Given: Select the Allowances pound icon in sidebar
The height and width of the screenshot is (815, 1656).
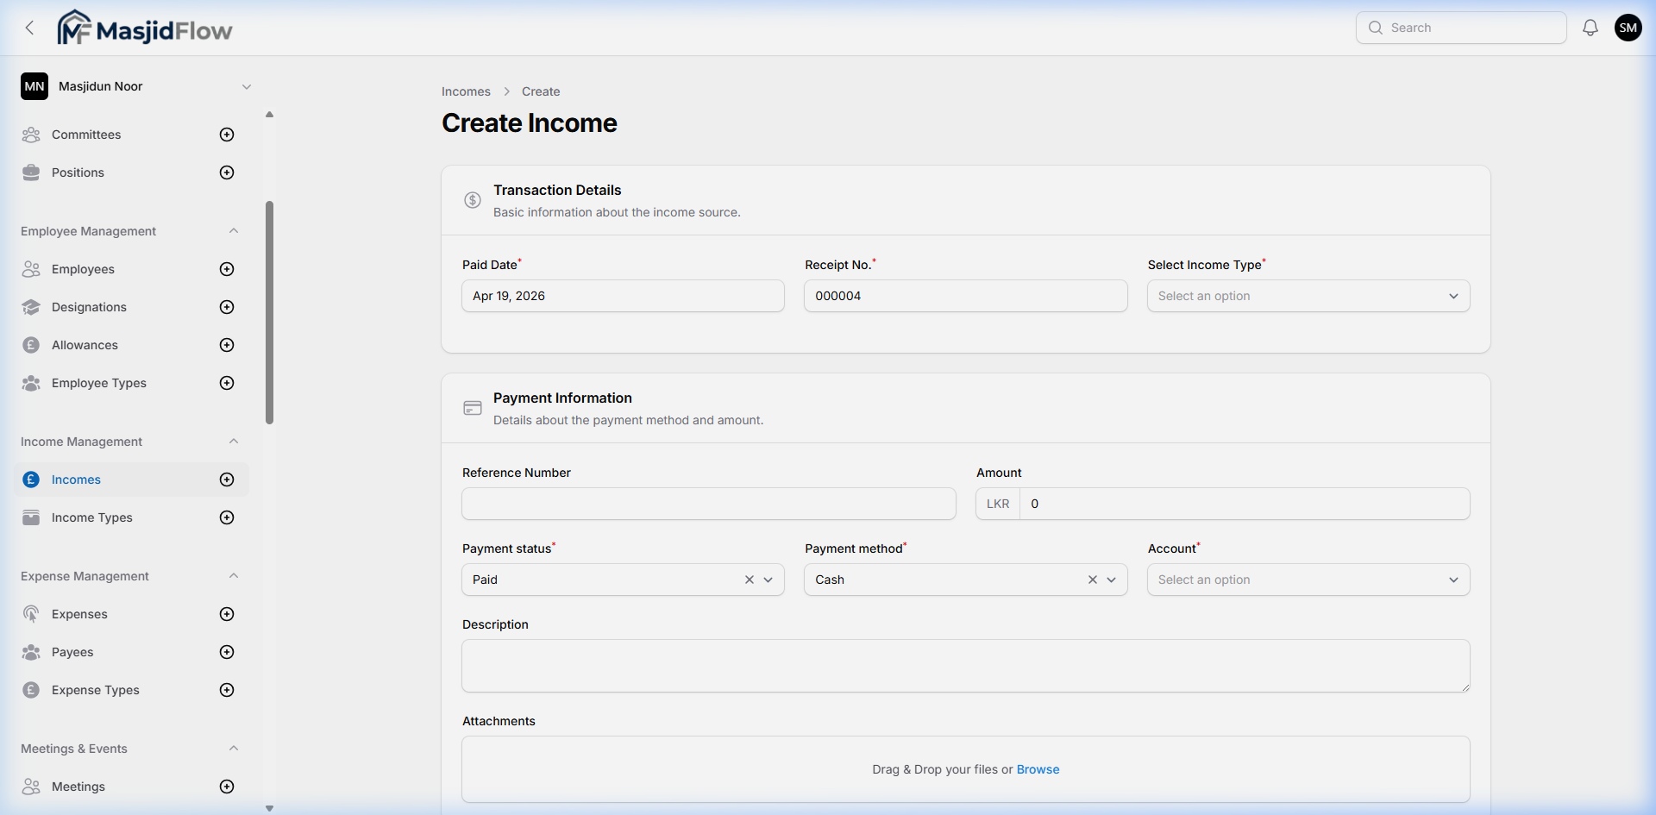Looking at the screenshot, I should click(x=31, y=345).
